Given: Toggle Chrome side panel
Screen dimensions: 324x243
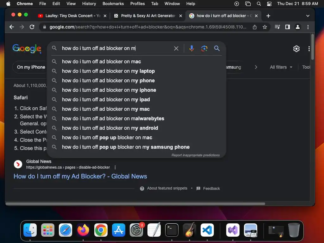Looking at the screenshot, I should pyautogui.click(x=287, y=27).
